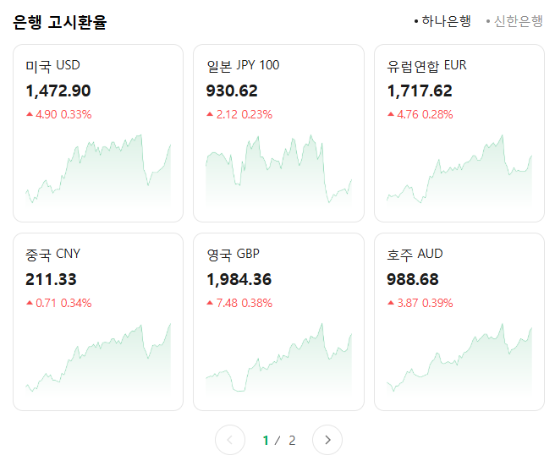Click the AUD trend chart
This screenshot has height=461, width=555.
coord(459,362)
